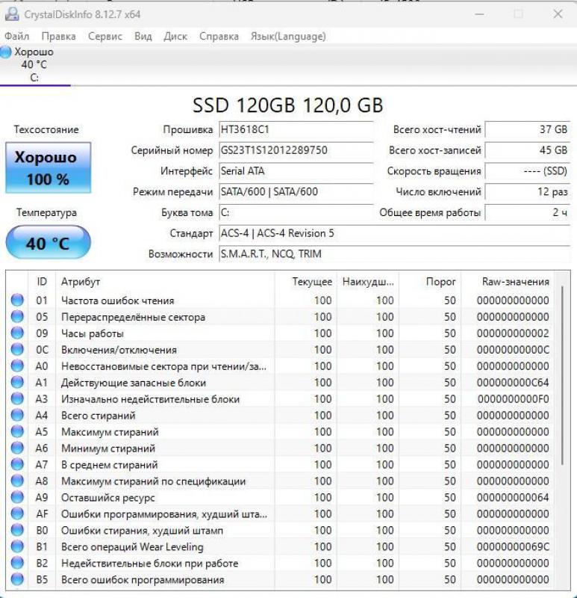
Task: Click status orb for Часы работы row
Action: [x=17, y=333]
